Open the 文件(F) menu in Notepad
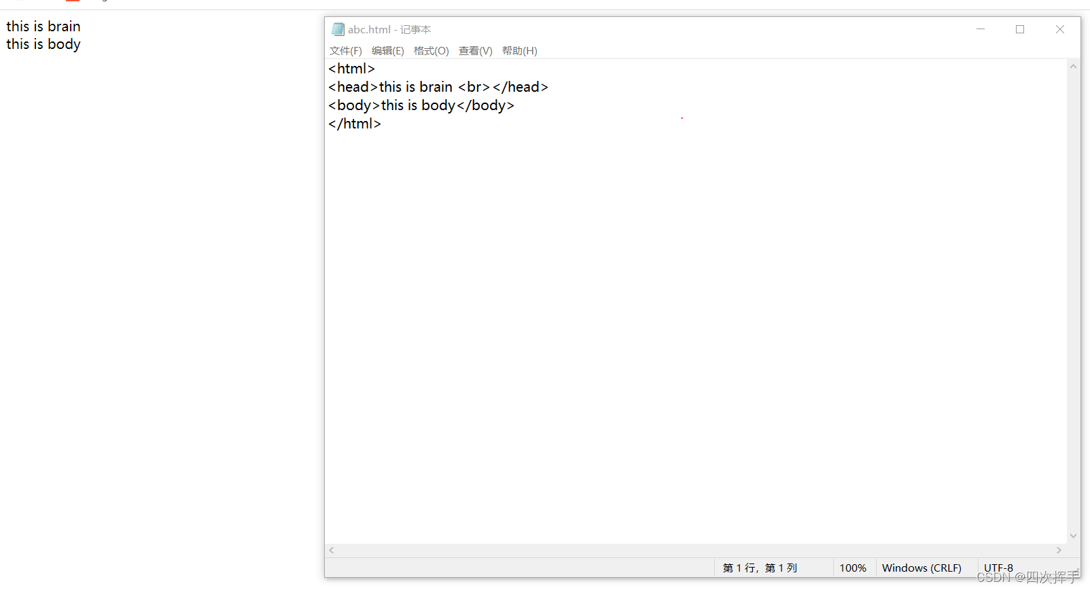 coord(346,51)
